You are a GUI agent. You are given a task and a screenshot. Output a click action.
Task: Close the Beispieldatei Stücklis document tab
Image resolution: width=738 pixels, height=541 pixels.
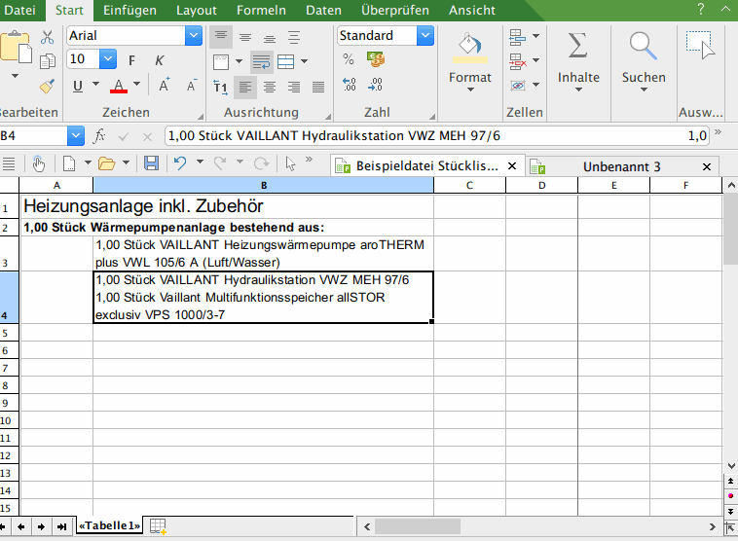[x=512, y=166]
